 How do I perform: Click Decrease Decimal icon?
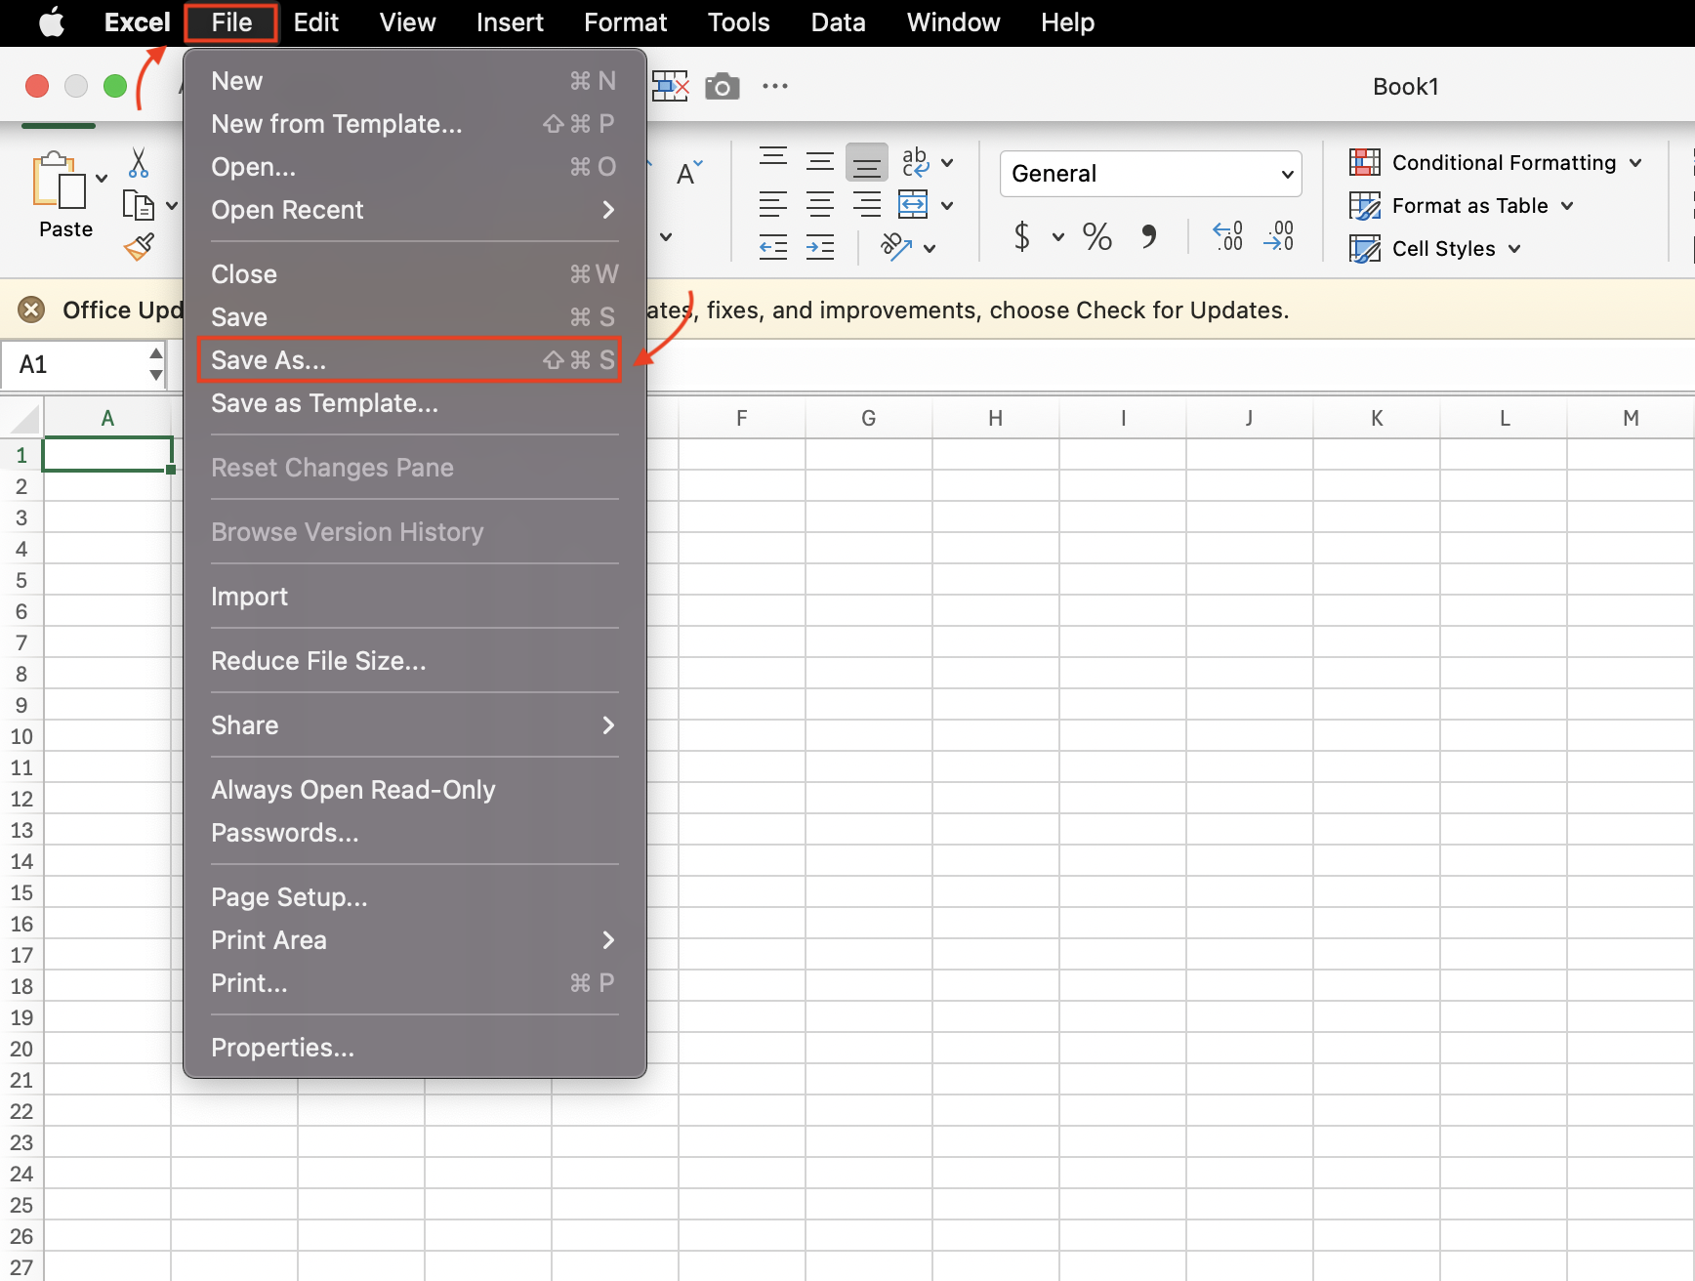pyautogui.click(x=1279, y=236)
